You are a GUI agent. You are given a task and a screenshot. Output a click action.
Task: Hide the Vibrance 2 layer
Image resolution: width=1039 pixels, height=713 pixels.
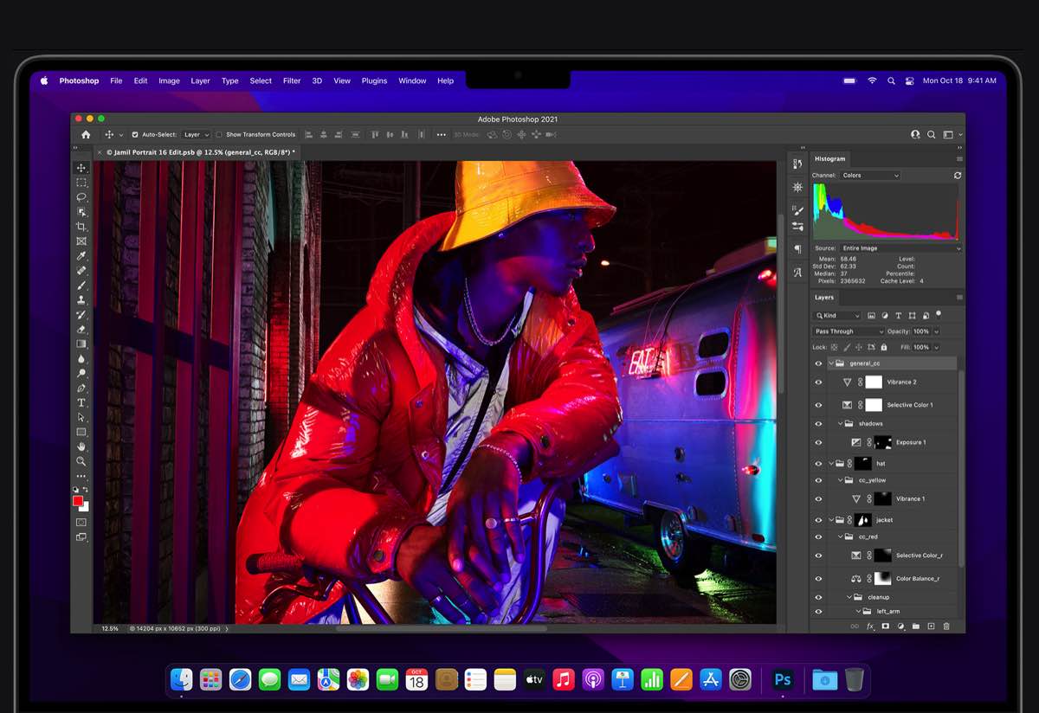click(x=818, y=382)
